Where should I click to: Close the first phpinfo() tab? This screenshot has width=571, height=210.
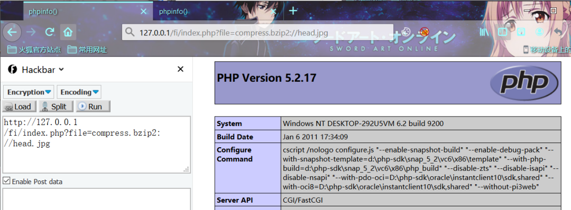pyautogui.click(x=143, y=11)
